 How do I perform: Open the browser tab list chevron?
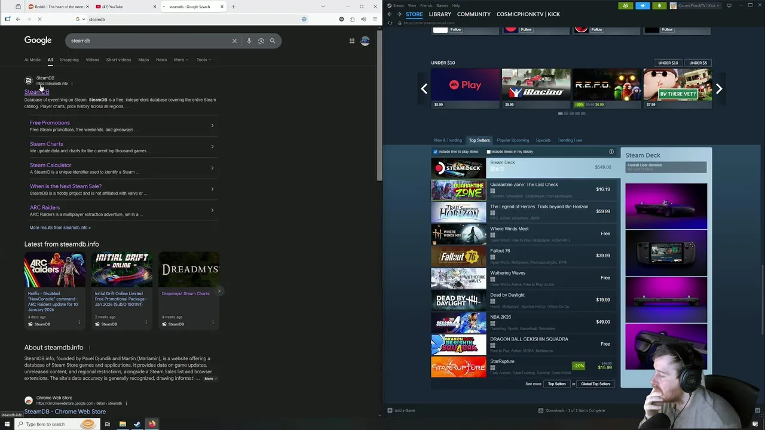[323, 7]
